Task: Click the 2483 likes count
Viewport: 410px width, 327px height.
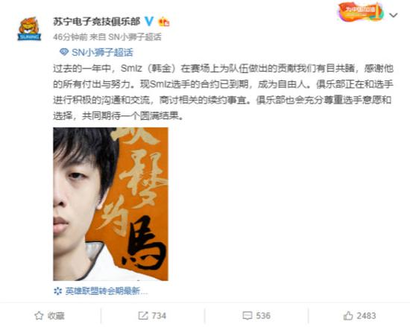Action: click(x=366, y=316)
